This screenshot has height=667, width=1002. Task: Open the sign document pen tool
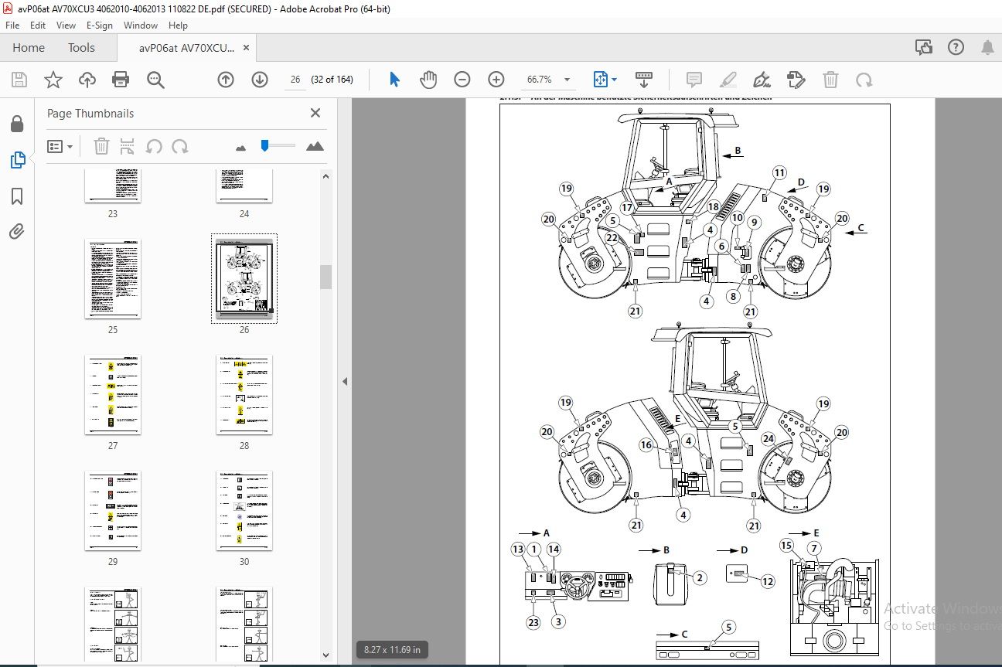point(762,80)
